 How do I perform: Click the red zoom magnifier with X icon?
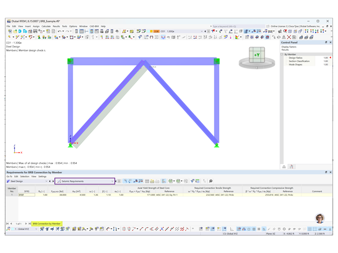[285, 31]
